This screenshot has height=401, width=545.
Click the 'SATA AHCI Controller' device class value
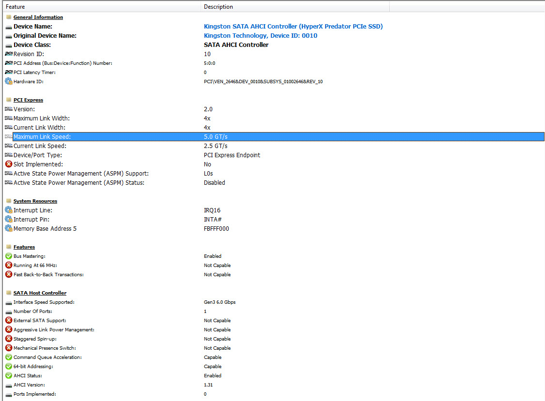(236, 45)
